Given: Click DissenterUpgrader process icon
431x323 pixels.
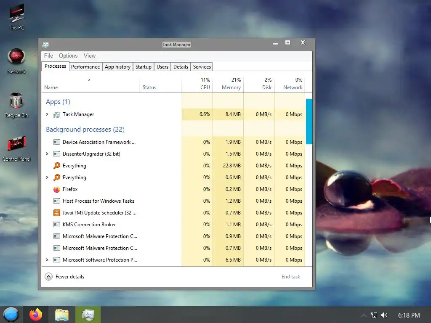Looking at the screenshot, I should point(57,154).
